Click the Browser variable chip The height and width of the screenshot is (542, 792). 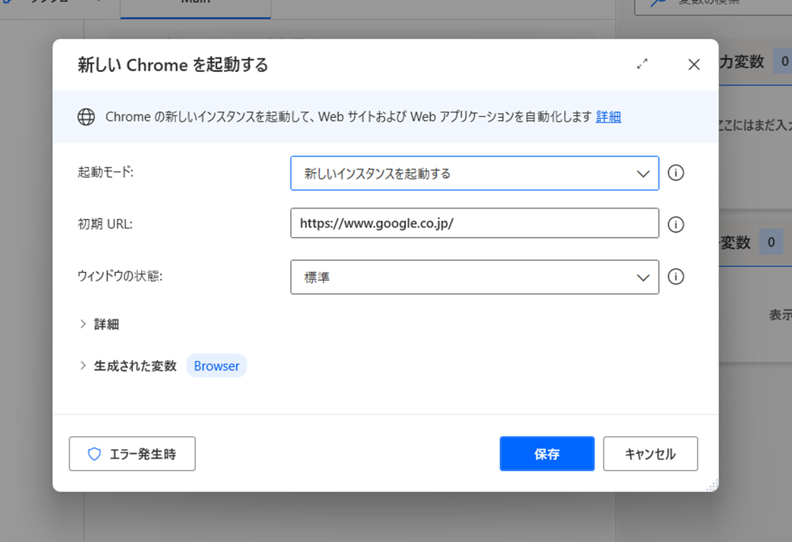[x=217, y=366]
